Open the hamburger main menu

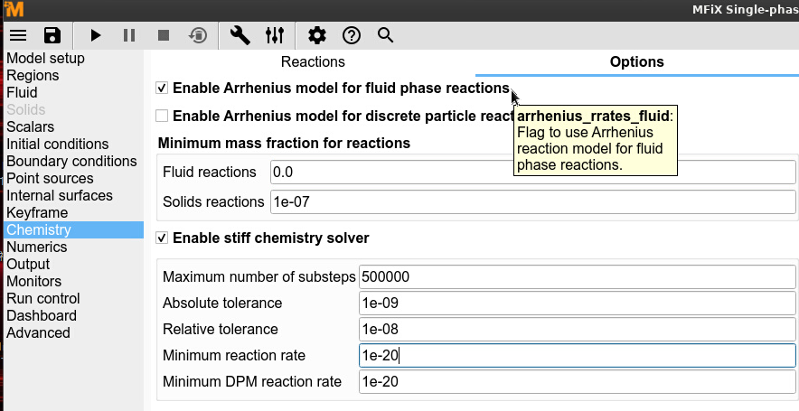pos(18,35)
